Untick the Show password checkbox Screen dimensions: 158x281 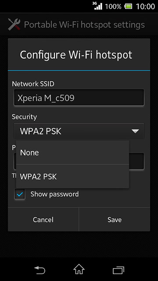click(20, 194)
